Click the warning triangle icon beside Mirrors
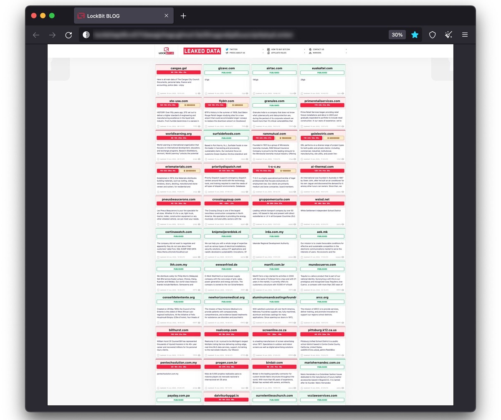Image resolution: width=501 pixels, height=420 pixels. click(x=310, y=53)
